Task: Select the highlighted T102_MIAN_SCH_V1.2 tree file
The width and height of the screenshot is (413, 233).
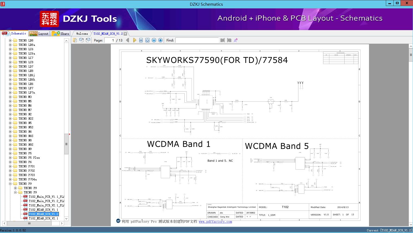Action: 43,214
